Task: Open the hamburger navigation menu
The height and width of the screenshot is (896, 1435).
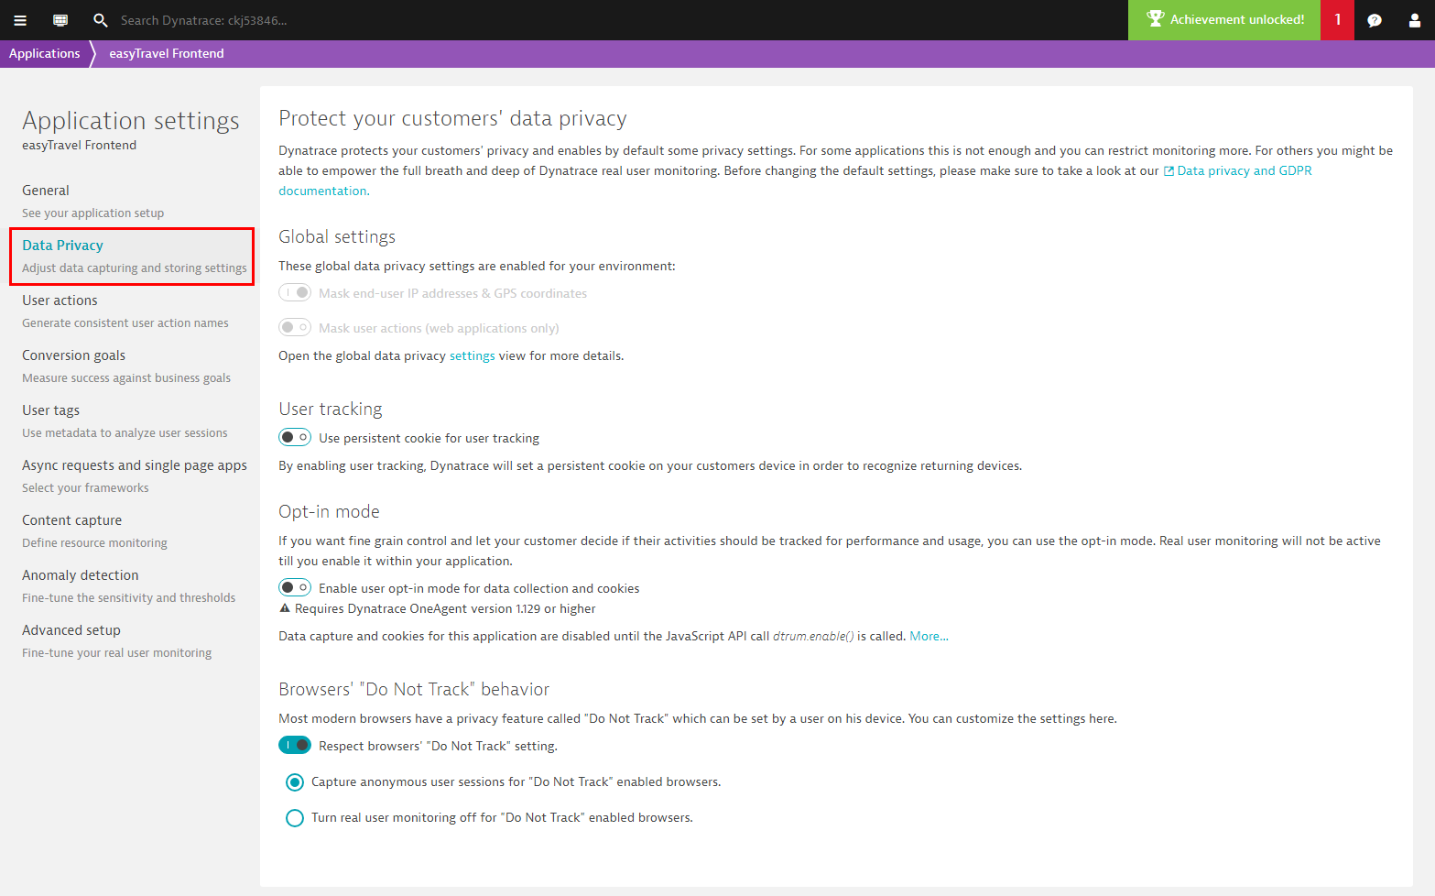Action: tap(20, 20)
